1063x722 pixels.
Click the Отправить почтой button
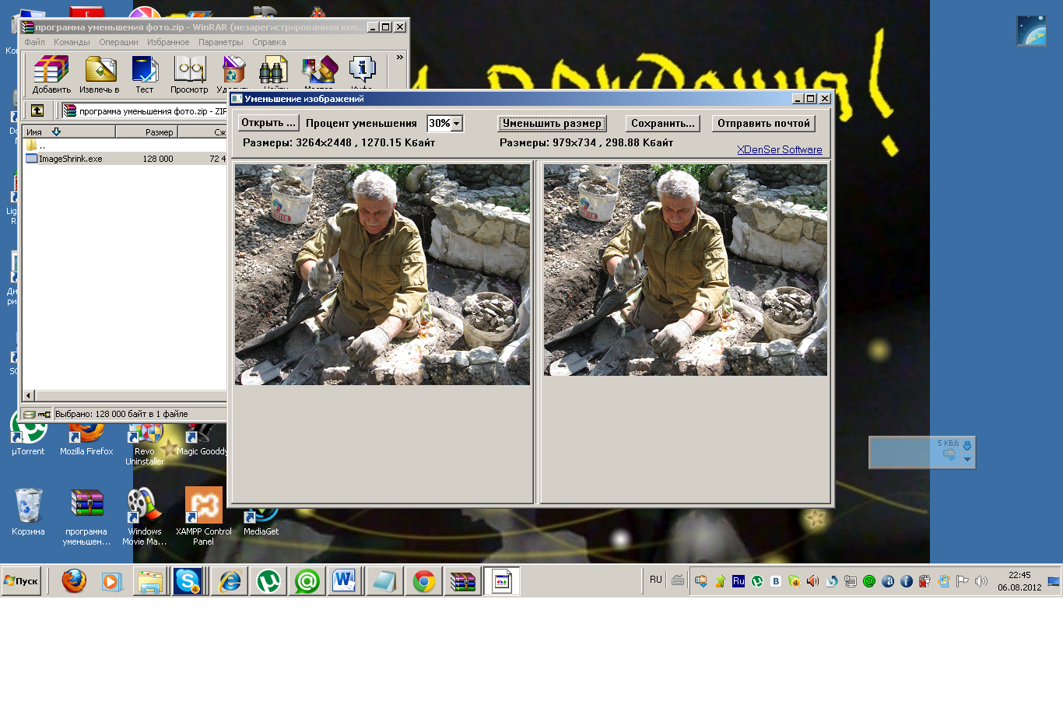point(763,123)
